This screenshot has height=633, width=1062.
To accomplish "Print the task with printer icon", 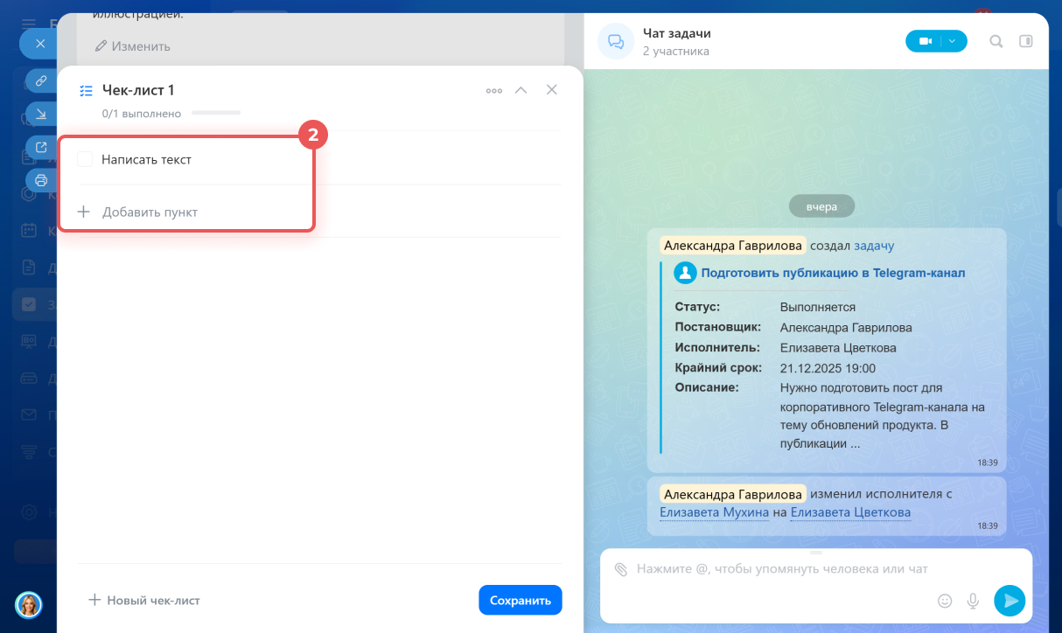I will click(41, 180).
